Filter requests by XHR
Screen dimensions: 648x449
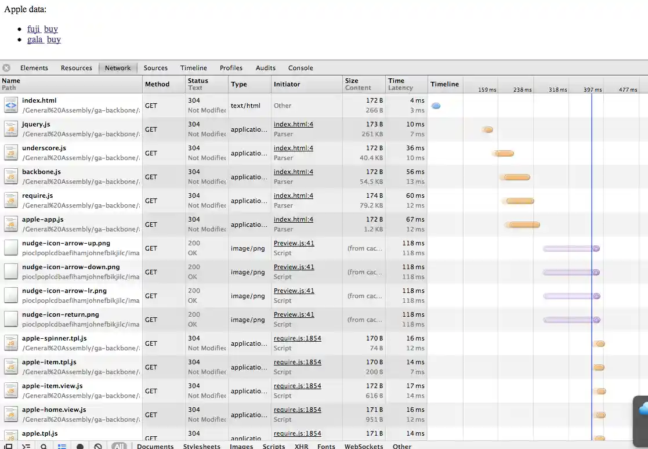point(301,446)
